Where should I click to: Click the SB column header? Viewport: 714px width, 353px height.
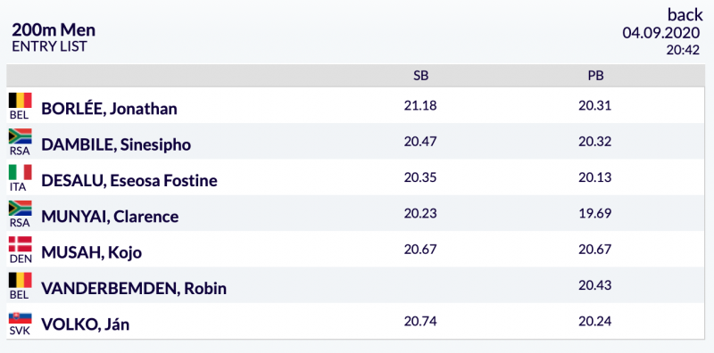point(420,76)
